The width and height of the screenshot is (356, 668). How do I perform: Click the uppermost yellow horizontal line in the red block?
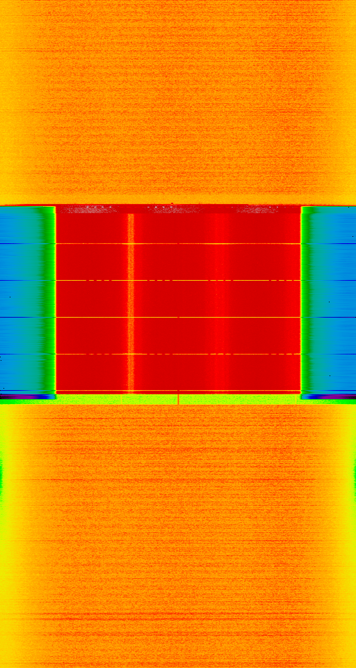[178, 244]
